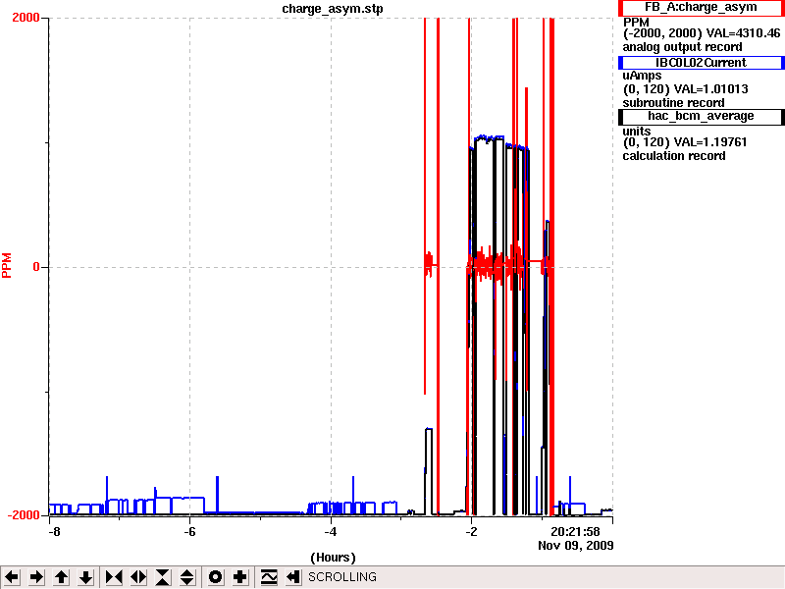
Task: Click the 'subroutine record' description
Action: [673, 103]
